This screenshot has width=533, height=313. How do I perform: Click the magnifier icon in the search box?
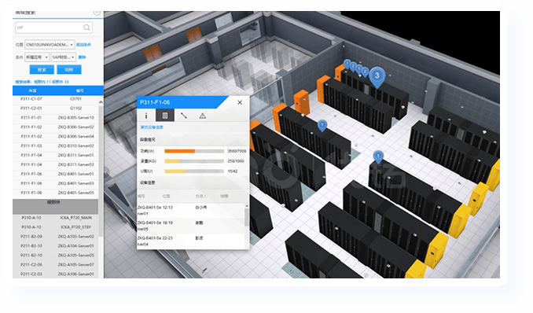click(x=86, y=28)
